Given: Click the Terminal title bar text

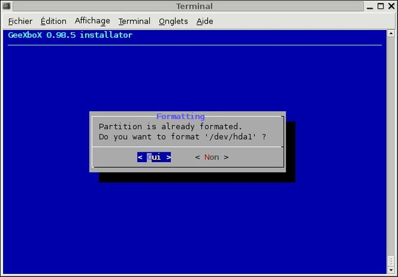Looking at the screenshot, I should coord(195,6).
